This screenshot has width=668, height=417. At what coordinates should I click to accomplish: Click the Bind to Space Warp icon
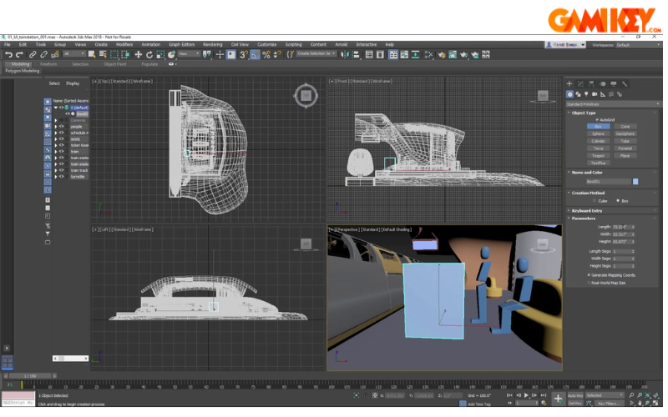click(55, 54)
